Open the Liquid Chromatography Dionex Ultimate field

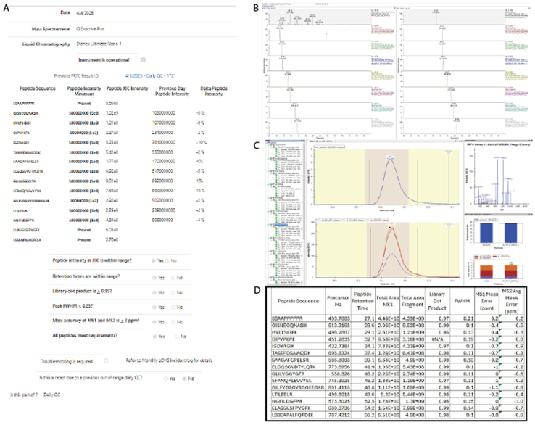[99, 44]
